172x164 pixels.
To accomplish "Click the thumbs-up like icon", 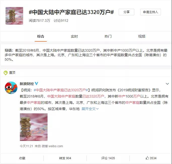I will tap(147, 158).
